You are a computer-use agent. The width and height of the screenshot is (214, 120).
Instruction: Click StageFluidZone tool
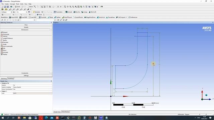tap(90, 17)
